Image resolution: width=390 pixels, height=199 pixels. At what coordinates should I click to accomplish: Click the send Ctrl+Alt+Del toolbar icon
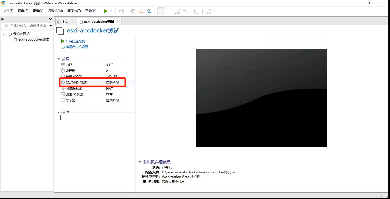(x=121, y=11)
